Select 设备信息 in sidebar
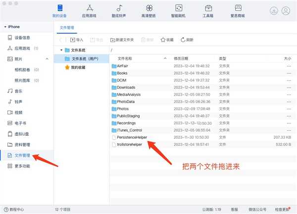The image size is (297, 214). click(x=22, y=38)
